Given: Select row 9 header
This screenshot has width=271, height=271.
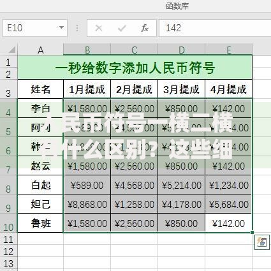Looking at the screenshot, I should (8, 204).
